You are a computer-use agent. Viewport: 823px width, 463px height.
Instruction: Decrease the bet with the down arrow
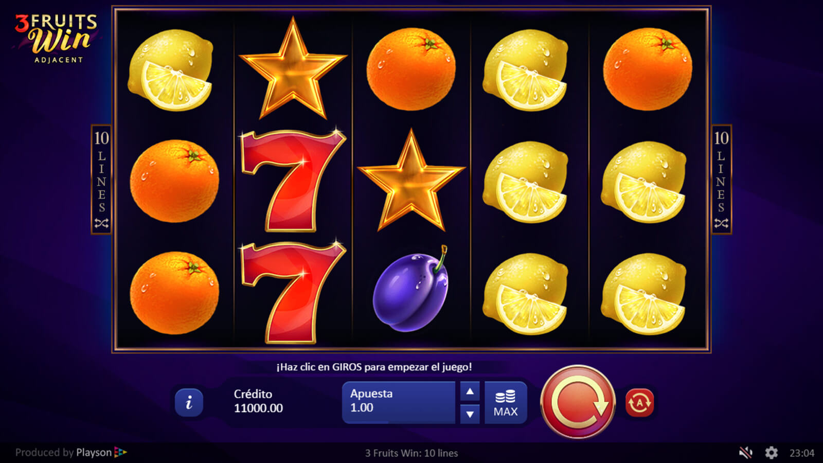click(470, 414)
